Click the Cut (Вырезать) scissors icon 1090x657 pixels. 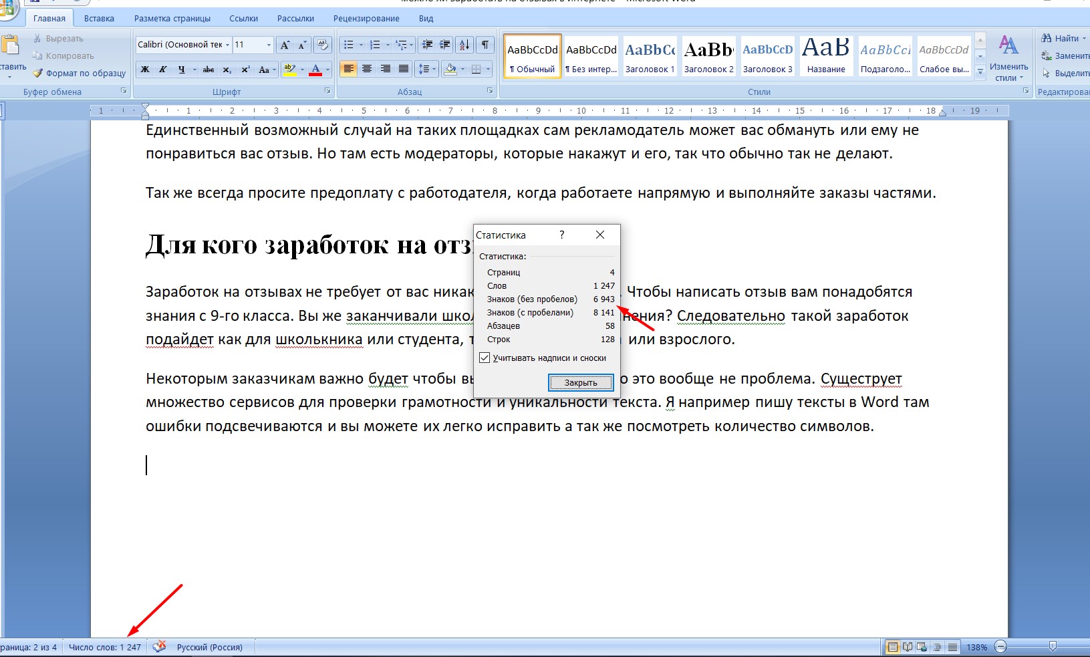click(38, 39)
